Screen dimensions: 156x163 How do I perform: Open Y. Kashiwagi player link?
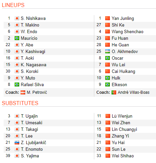[33, 52]
